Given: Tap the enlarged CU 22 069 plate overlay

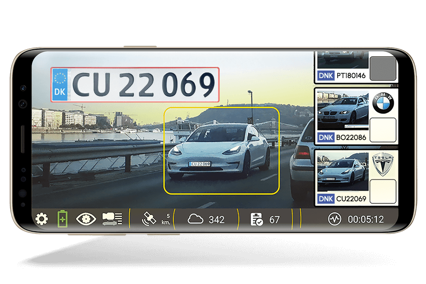Looking at the screenshot, I should (x=135, y=85).
